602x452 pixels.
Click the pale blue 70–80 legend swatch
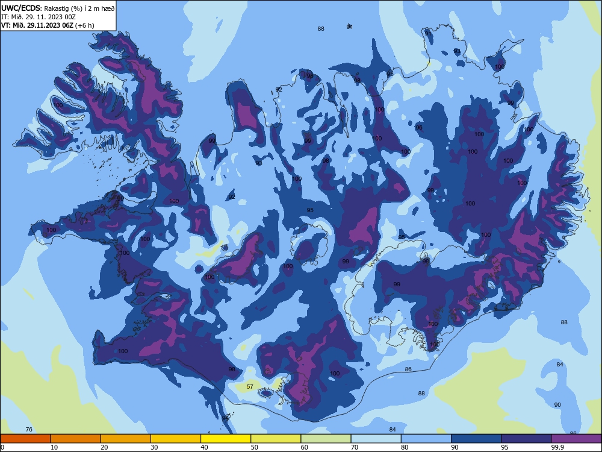click(x=376, y=439)
